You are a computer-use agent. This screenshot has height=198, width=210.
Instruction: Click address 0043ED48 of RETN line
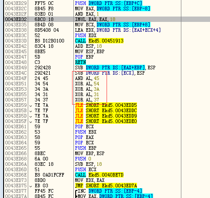[16, 62]
